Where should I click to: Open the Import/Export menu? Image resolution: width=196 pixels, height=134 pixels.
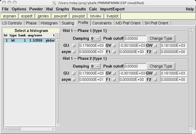[112, 9]
